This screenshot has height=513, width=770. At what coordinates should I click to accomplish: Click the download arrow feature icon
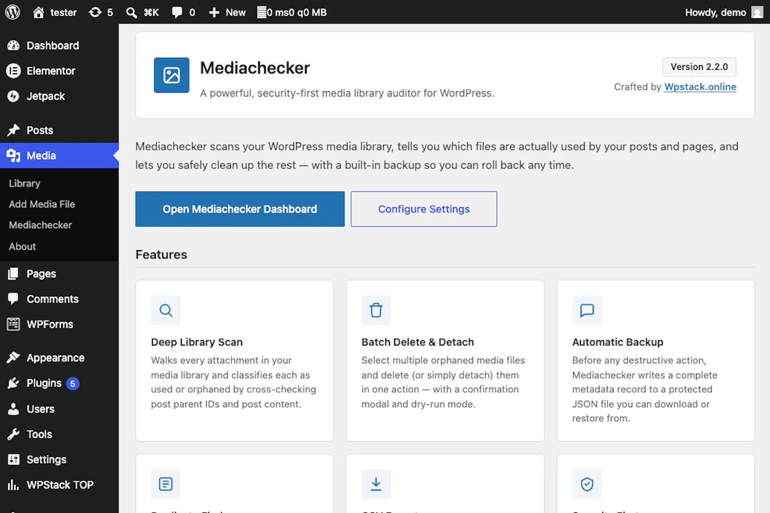tap(376, 484)
